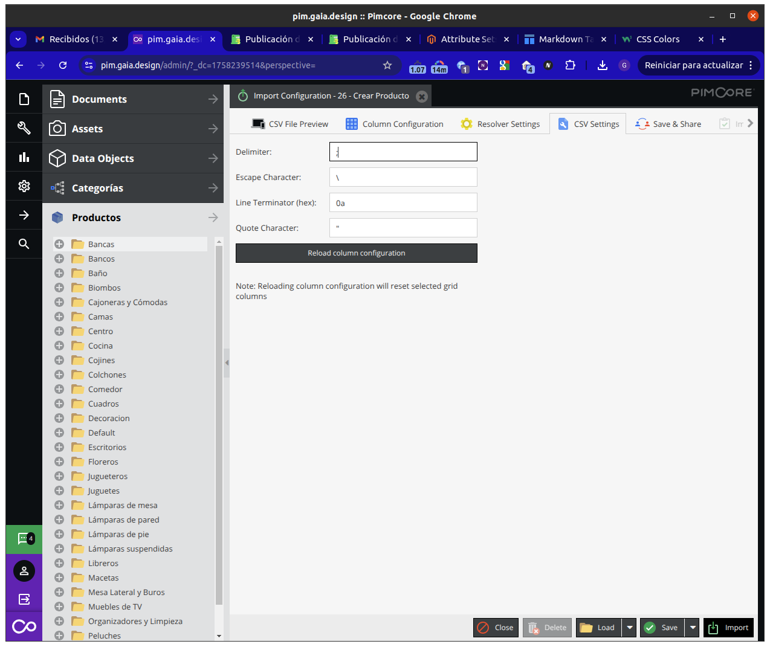Expand the Bancas folder tree node

pos(59,244)
